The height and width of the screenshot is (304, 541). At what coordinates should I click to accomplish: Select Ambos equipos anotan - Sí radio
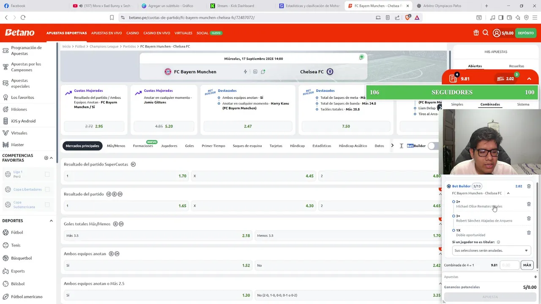pyautogui.click(x=219, y=98)
